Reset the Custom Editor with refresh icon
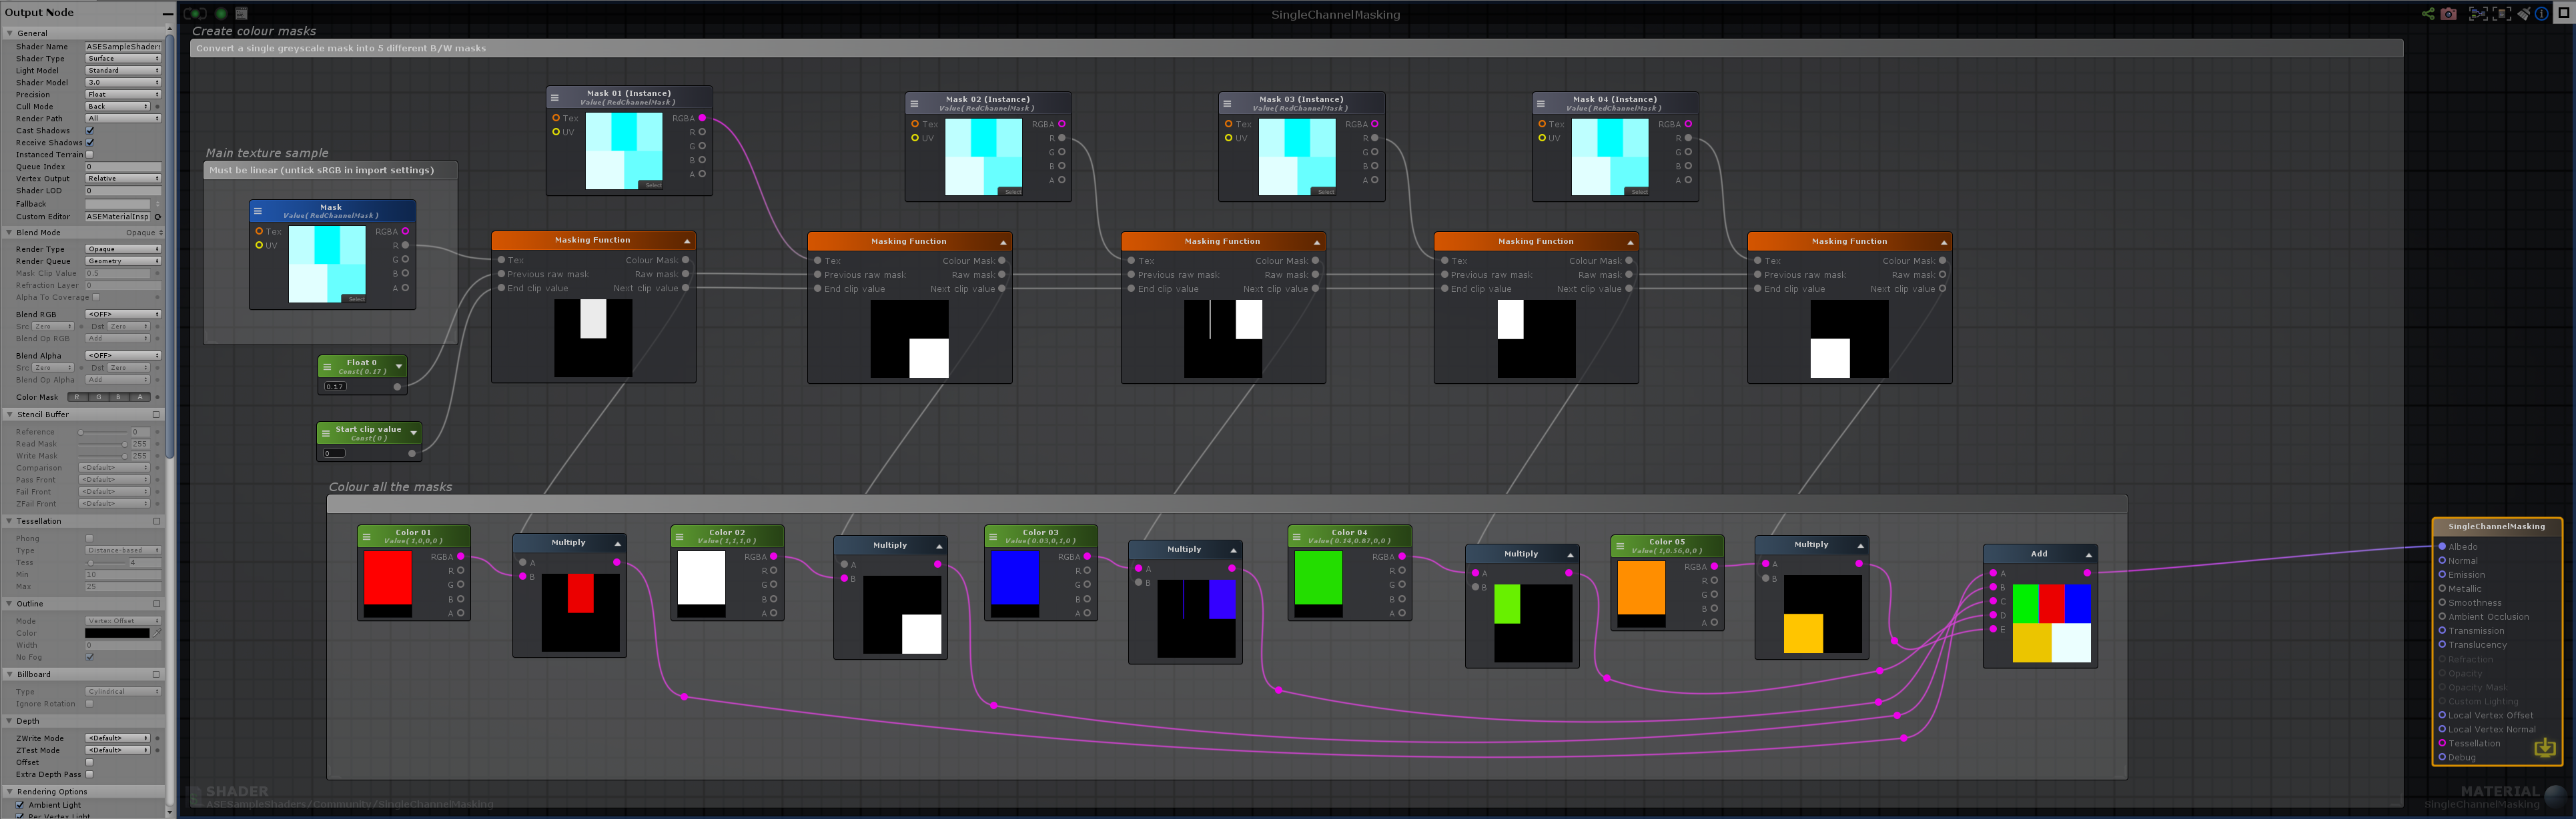This screenshot has width=2576, height=819. coord(157,217)
